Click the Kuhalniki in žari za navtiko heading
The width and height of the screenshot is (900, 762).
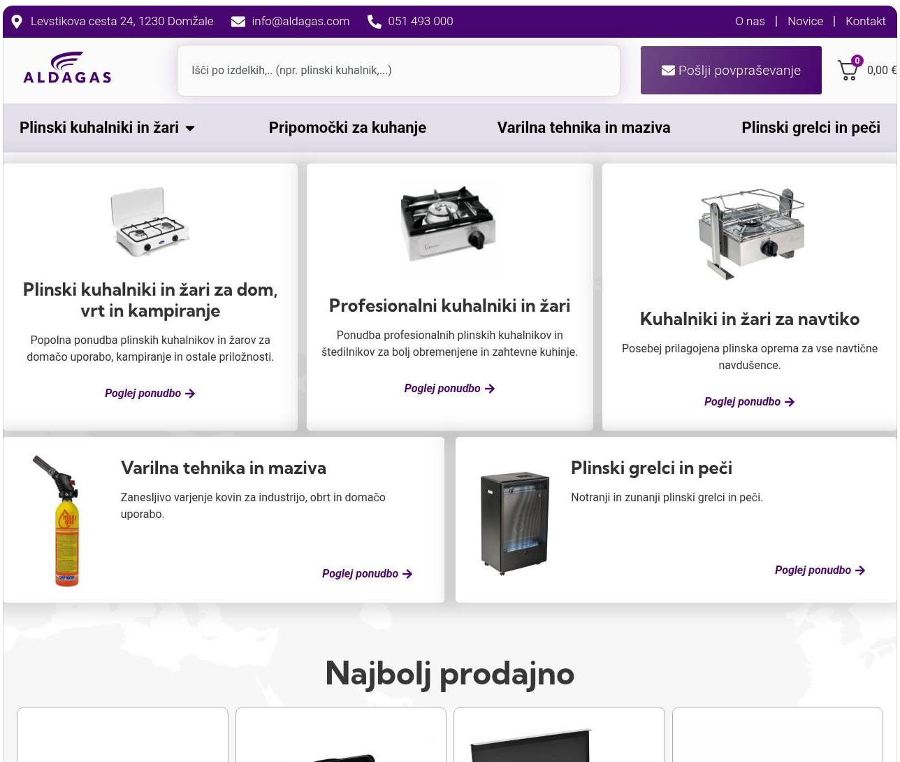click(x=750, y=319)
